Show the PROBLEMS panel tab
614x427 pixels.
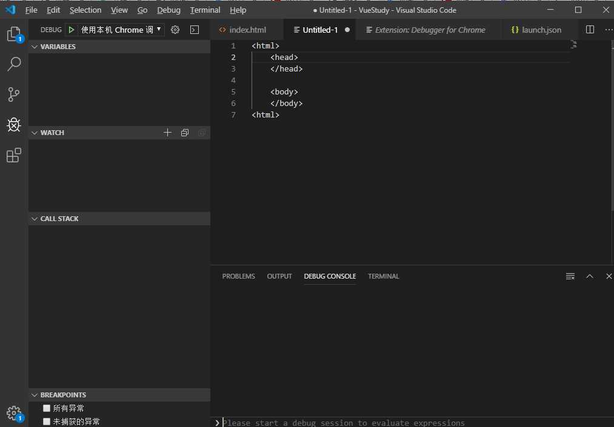(238, 276)
